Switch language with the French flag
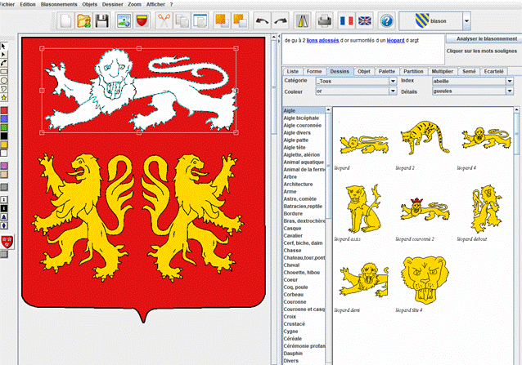 click(345, 20)
